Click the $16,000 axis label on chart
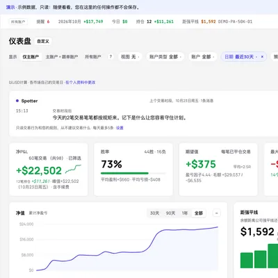The width and height of the screenshot is (278, 278). (26, 240)
